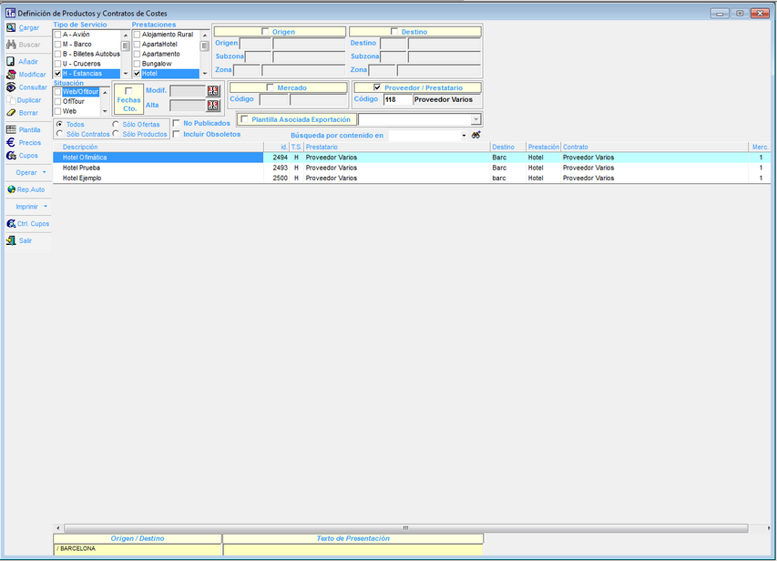This screenshot has height=561, width=777.
Task: Select the U - Cruceros list item
Action: [81, 64]
